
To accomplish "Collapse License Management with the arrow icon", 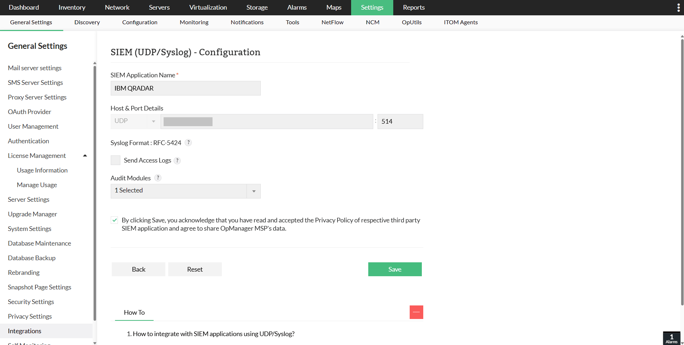I will (85, 156).
